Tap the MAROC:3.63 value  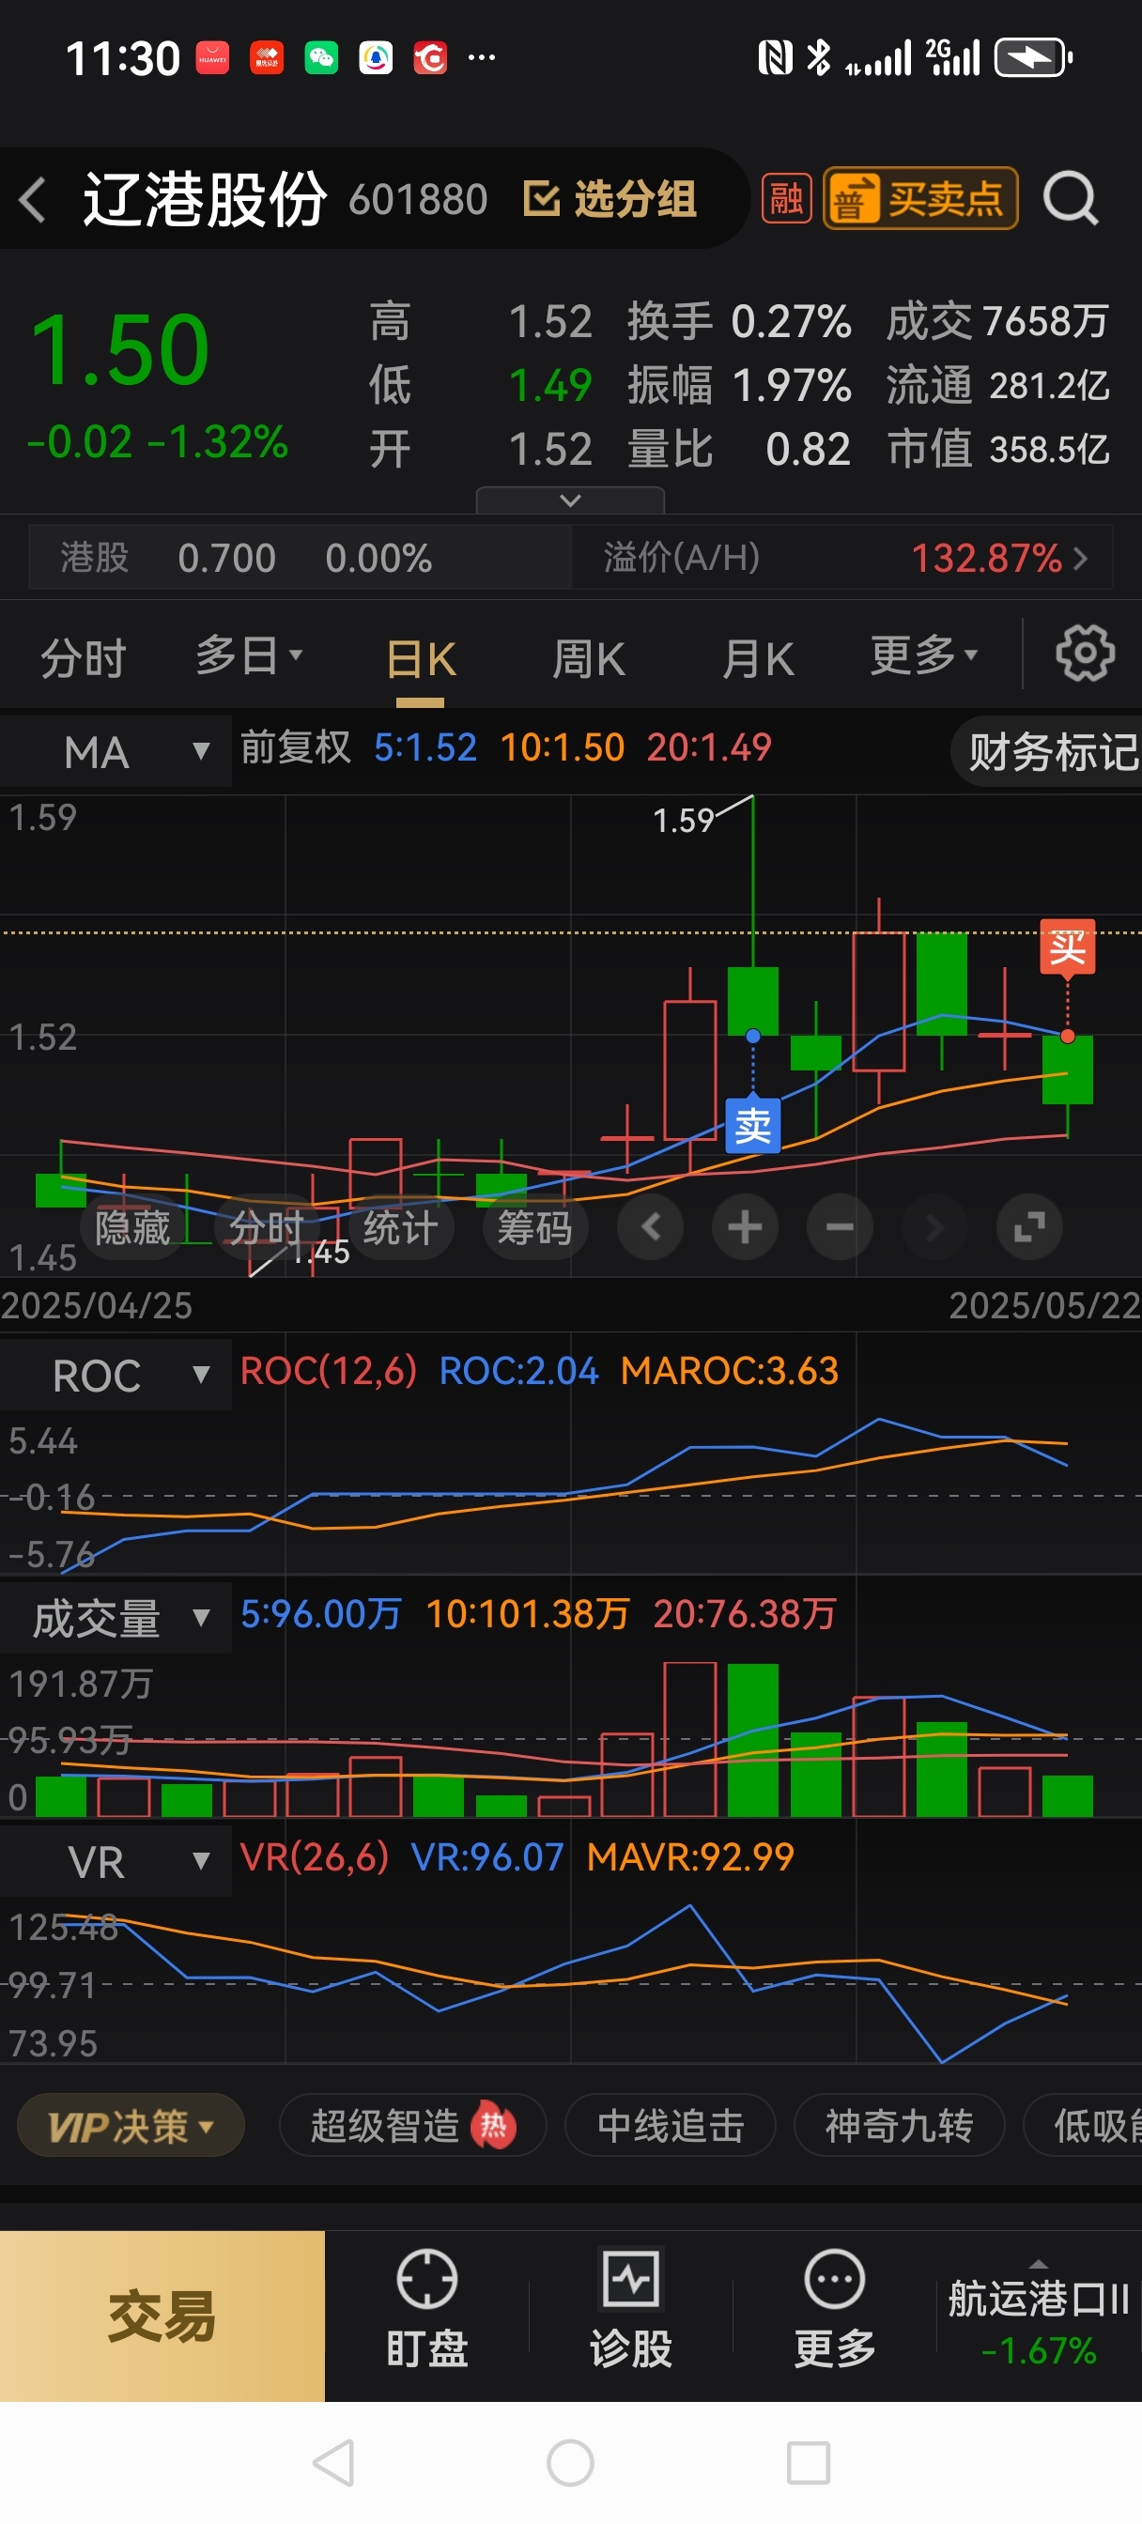tap(730, 1371)
